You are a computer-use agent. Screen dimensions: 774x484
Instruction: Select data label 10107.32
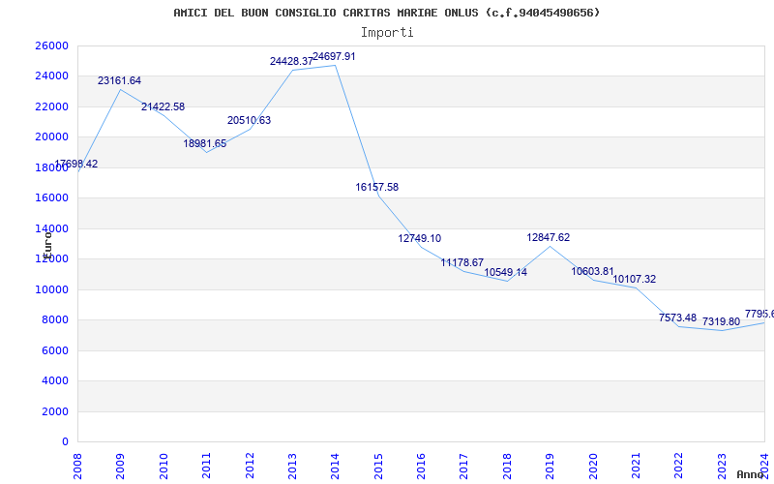(635, 279)
